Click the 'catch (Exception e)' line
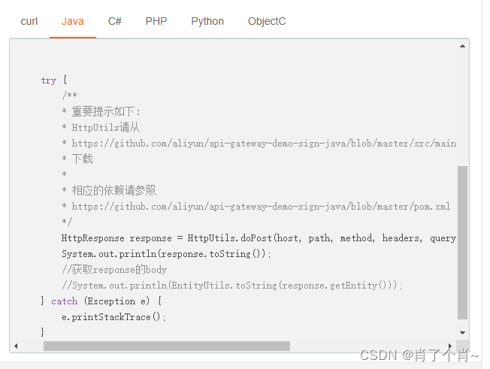Image resolution: width=490 pixels, height=369 pixels. point(101,301)
